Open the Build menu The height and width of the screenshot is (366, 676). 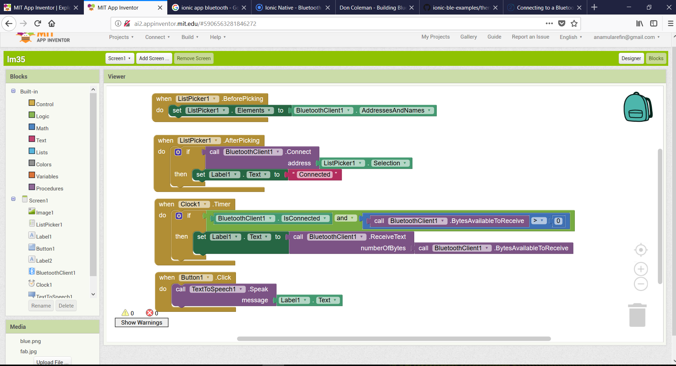pos(190,37)
